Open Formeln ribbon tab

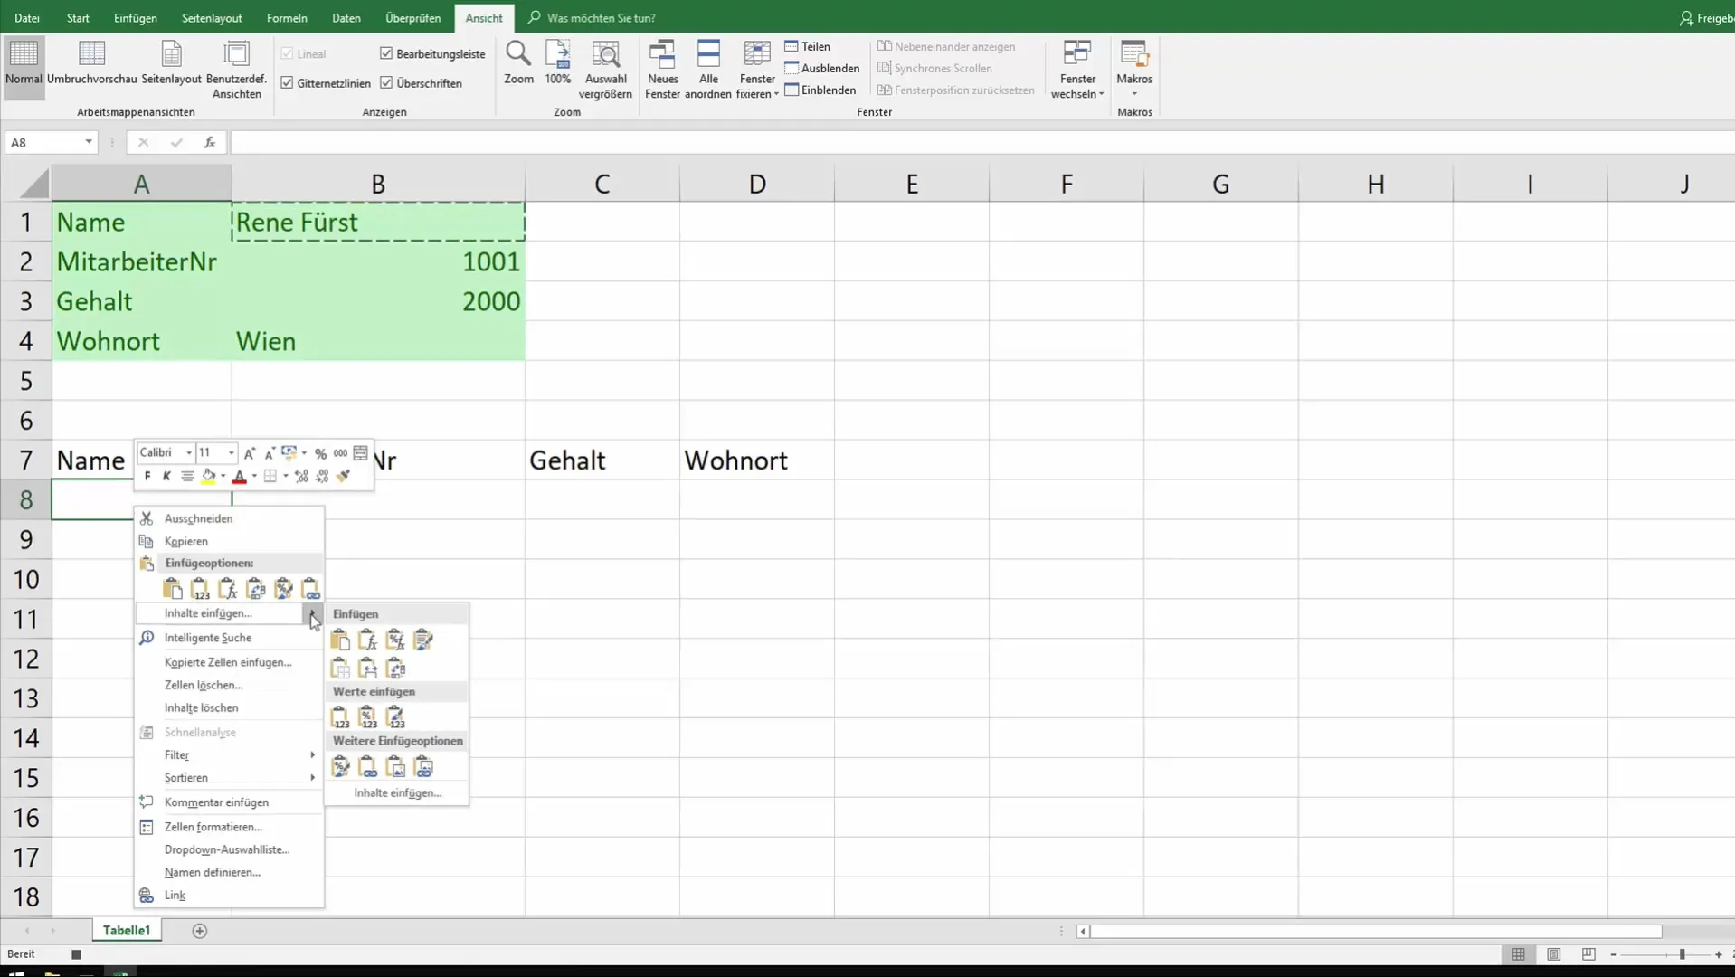287,18
